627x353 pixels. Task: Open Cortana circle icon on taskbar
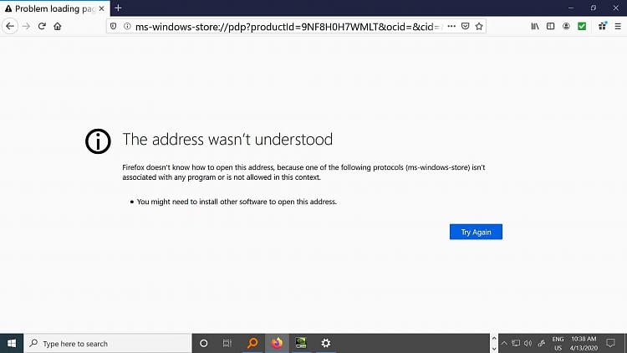(x=203, y=344)
